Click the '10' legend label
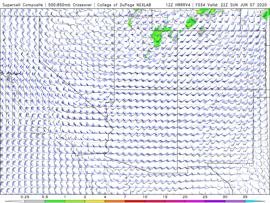This screenshot has width=270, height=203. [145, 197]
